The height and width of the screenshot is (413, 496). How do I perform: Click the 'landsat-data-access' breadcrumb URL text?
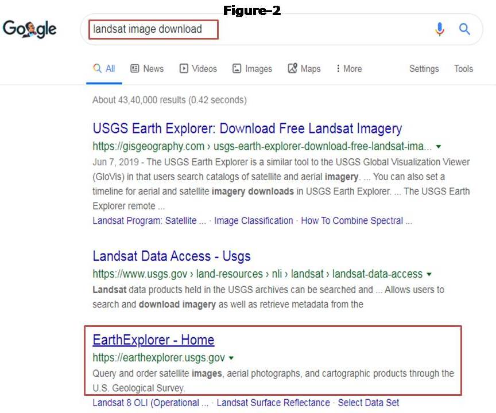click(x=377, y=274)
